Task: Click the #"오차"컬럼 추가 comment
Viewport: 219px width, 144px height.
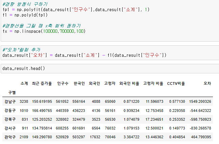Action: pos(21,50)
